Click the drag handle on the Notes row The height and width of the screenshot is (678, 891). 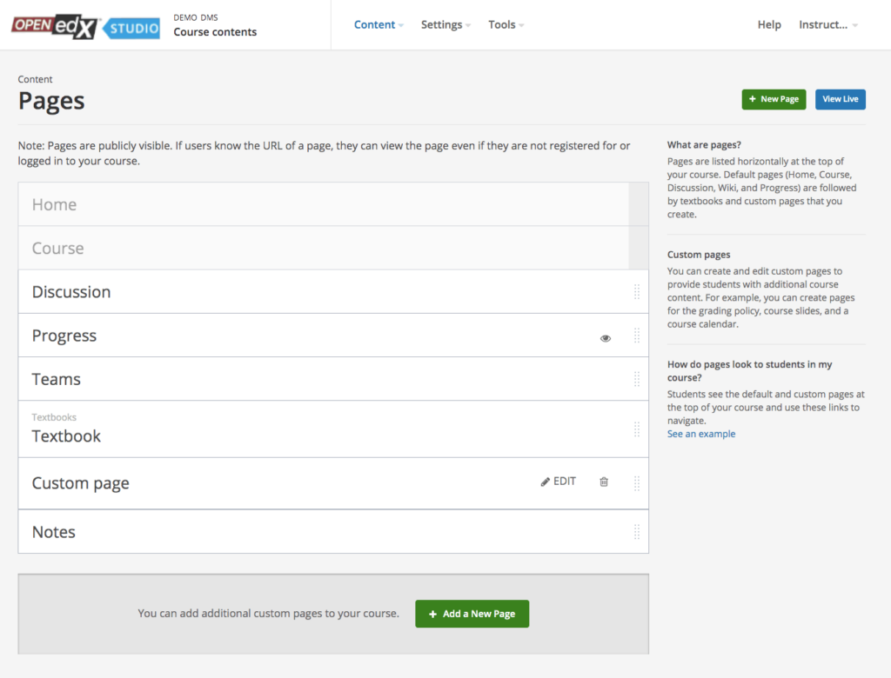point(637,531)
